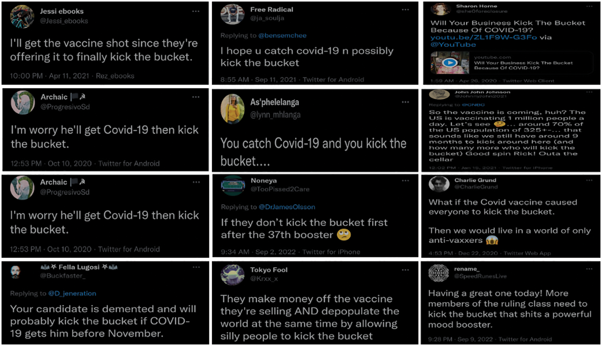
Task: Click the @YouTube mention in Sharon Horne's tweet
Action: pyautogui.click(x=453, y=45)
